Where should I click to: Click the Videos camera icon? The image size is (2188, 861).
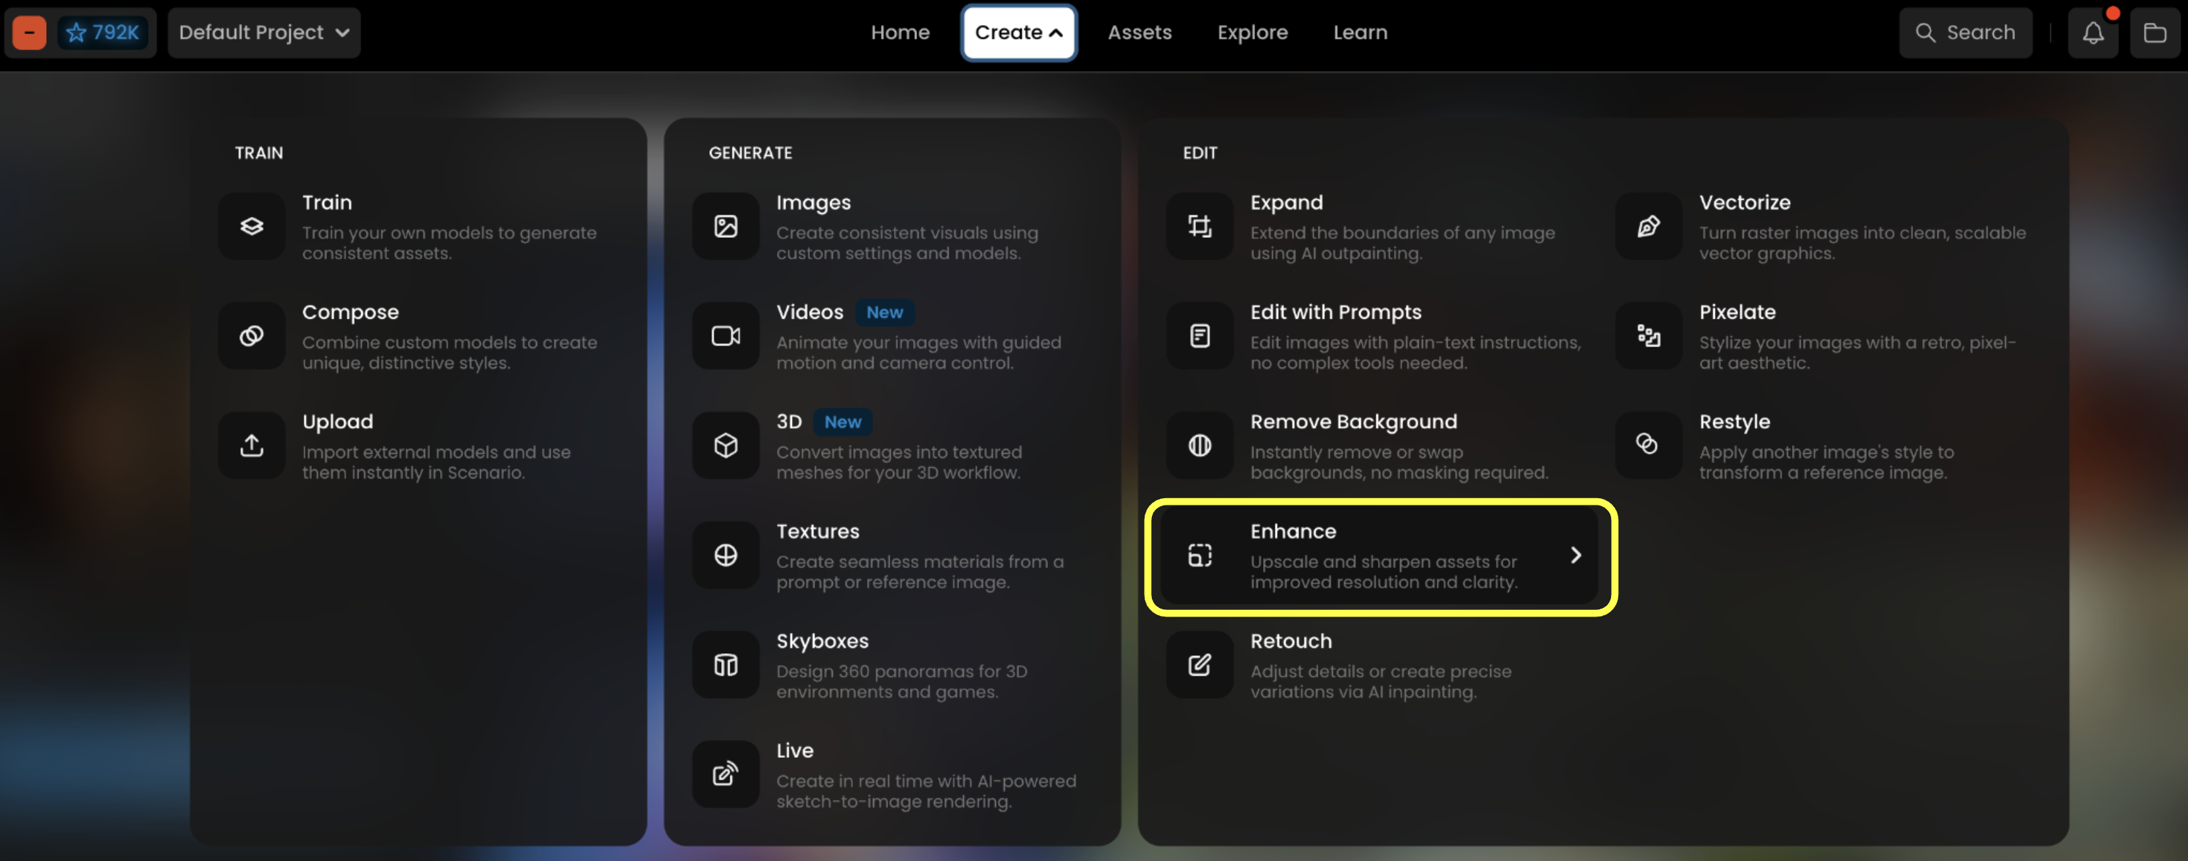pos(726,336)
